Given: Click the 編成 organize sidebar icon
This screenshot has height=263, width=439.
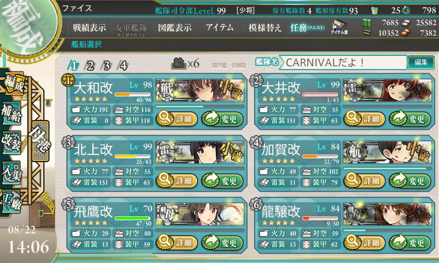Looking at the screenshot, I should pyautogui.click(x=13, y=83).
